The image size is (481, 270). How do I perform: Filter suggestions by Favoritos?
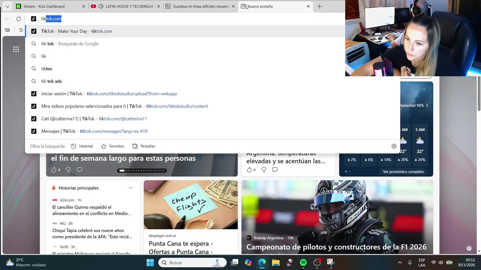tap(112, 146)
